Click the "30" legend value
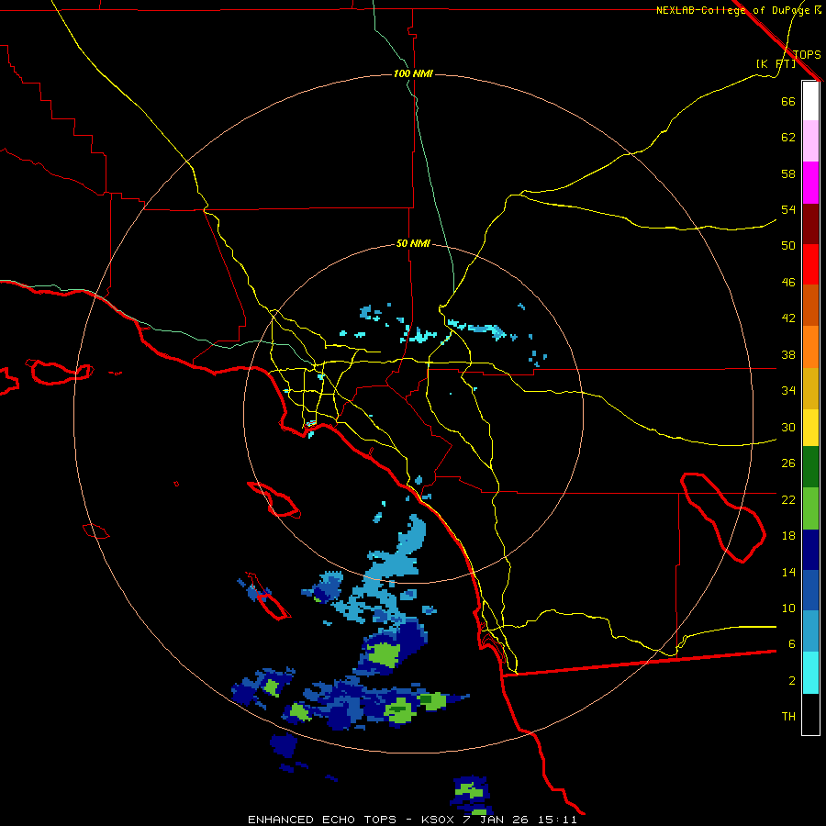This screenshot has height=826, width=826. pyautogui.click(x=788, y=427)
